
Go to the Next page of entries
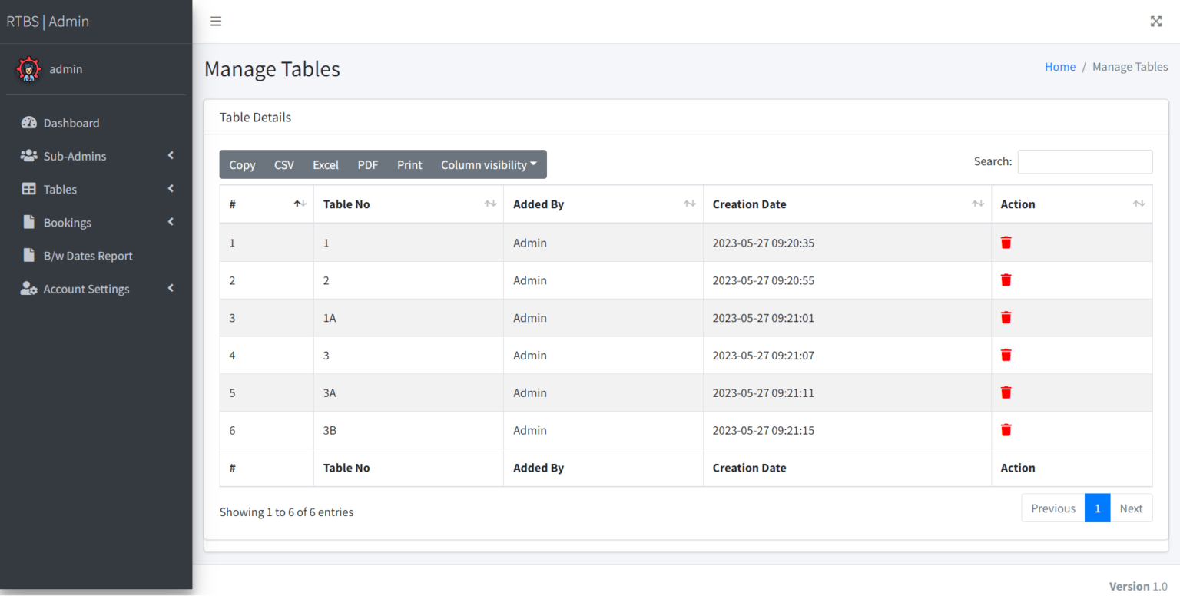[x=1131, y=508]
